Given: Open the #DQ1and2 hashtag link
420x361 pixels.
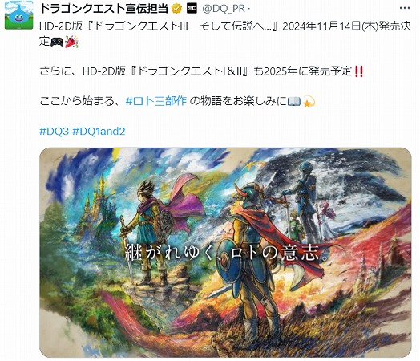Looking at the screenshot, I should [99, 132].
